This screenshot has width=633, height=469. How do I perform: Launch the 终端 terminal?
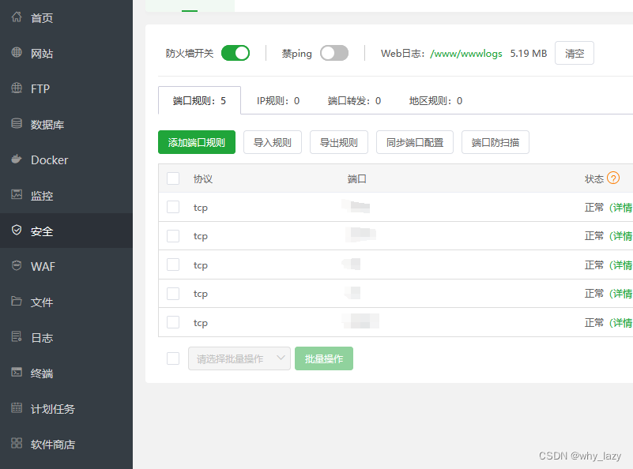[x=40, y=373]
